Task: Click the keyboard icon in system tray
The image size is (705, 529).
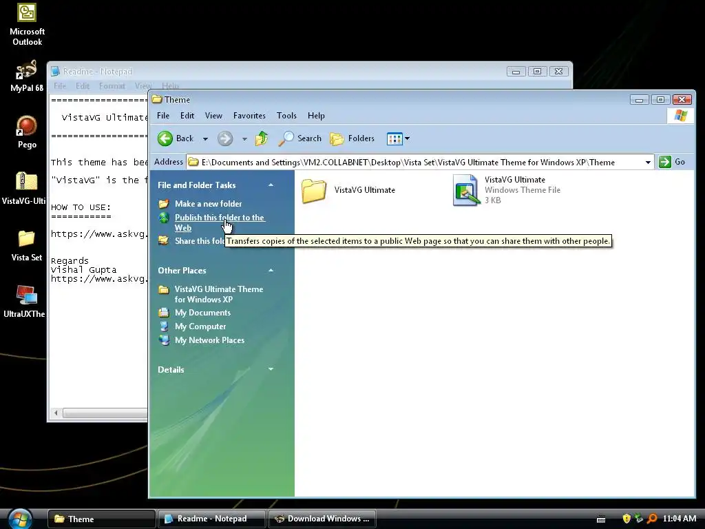Action: pyautogui.click(x=600, y=519)
